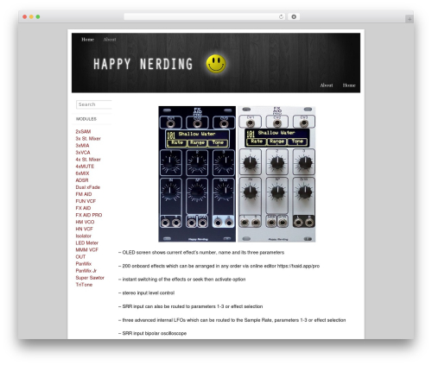This screenshot has width=432, height=365.
Task: Open the MMM VCF module page
Action: click(x=87, y=249)
